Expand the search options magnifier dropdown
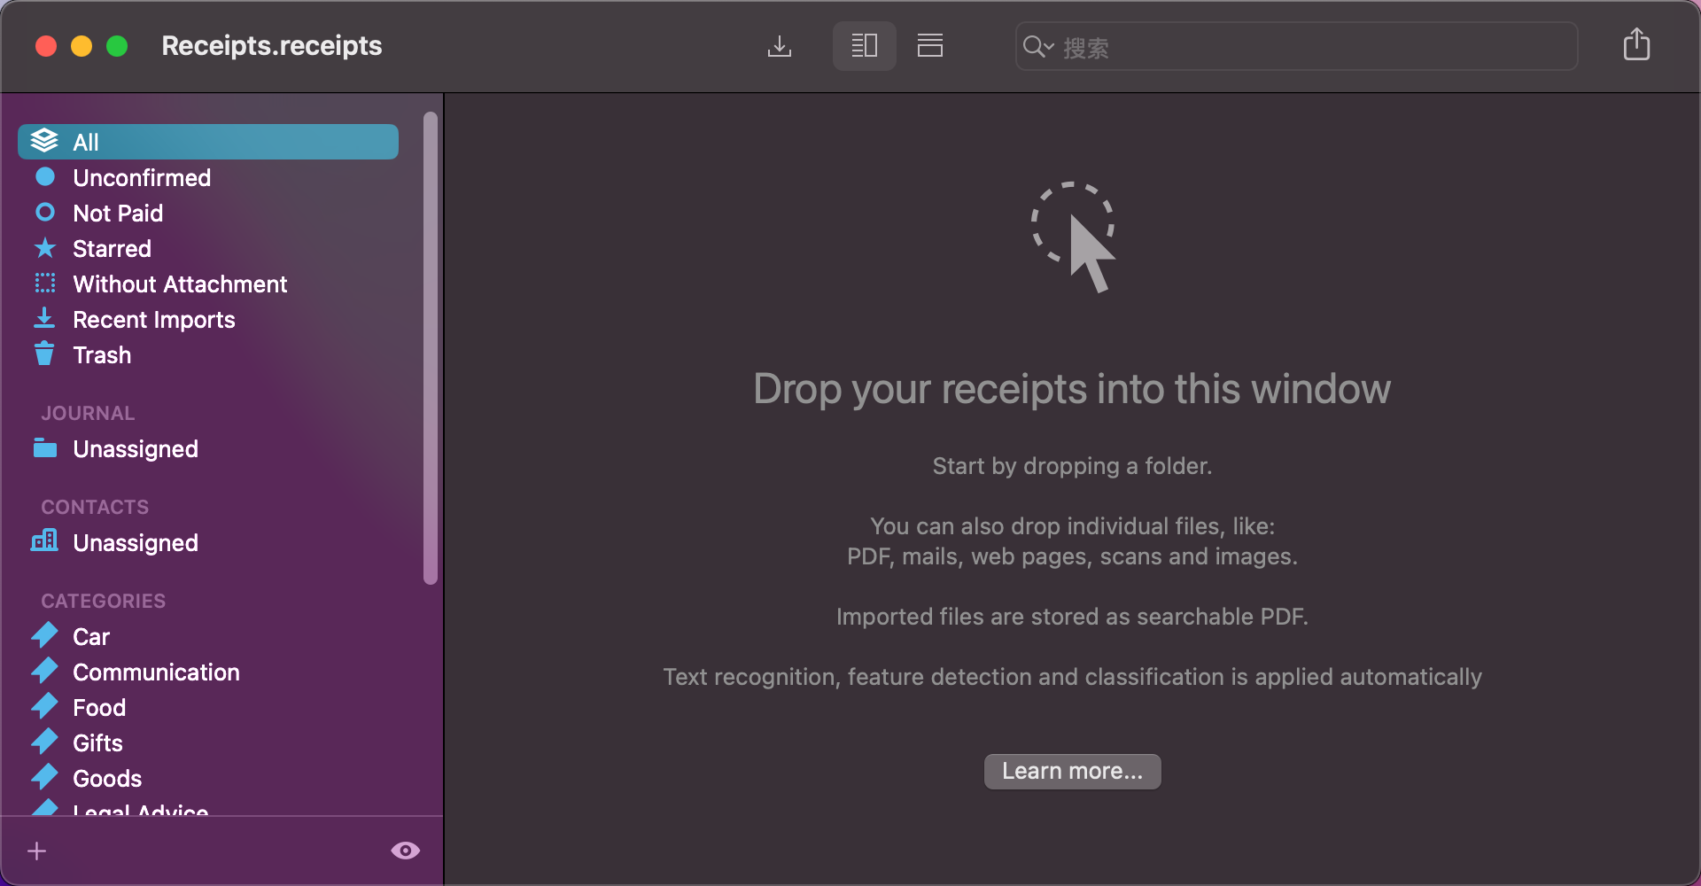 click(x=1037, y=47)
